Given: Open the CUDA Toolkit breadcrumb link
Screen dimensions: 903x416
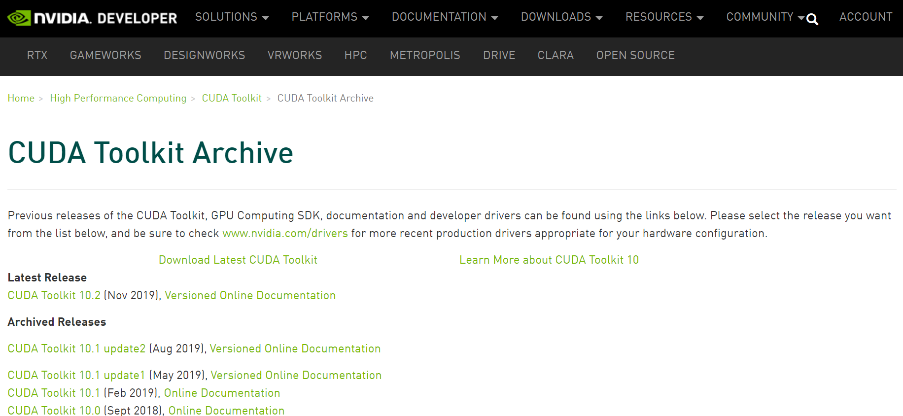Looking at the screenshot, I should 232,98.
